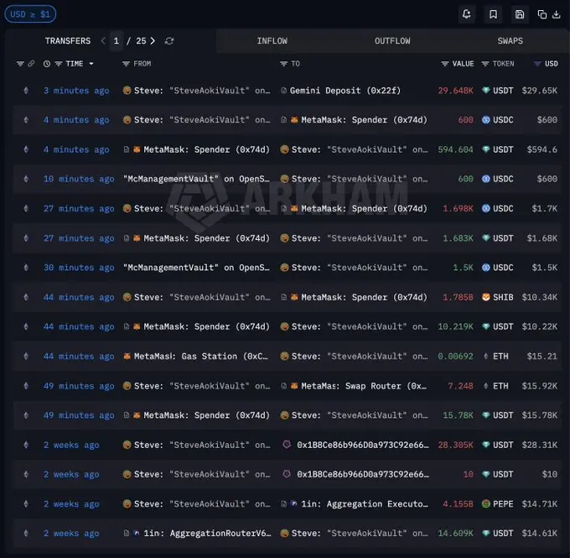570x558 pixels.
Task: Click the bookmark icon in top toolbar
Action: click(493, 14)
